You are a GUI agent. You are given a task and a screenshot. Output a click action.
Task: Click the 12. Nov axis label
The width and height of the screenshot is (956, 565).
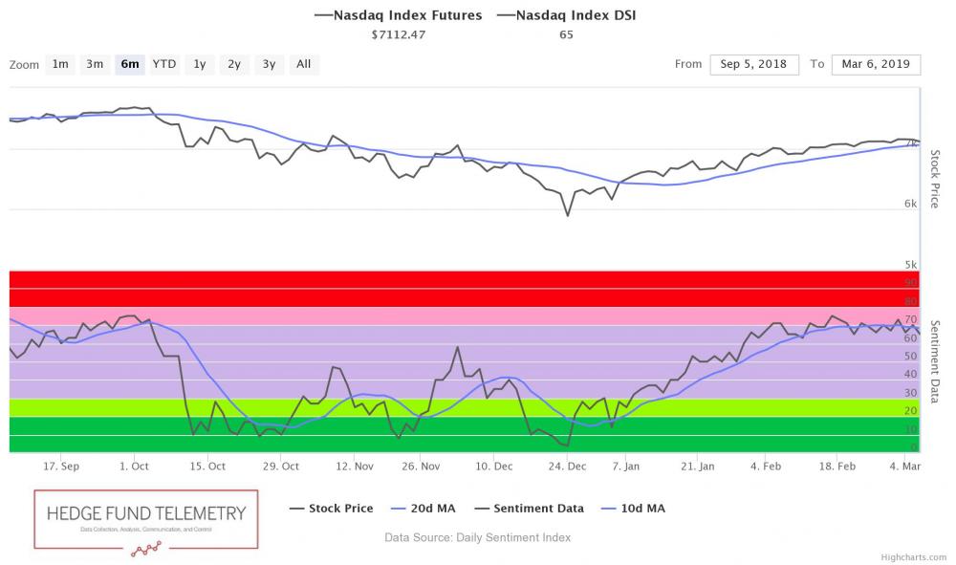[x=355, y=467]
